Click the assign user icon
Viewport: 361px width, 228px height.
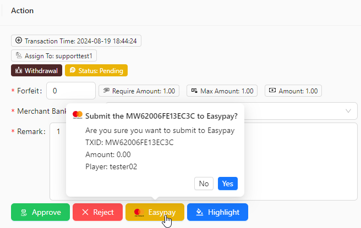point(19,55)
